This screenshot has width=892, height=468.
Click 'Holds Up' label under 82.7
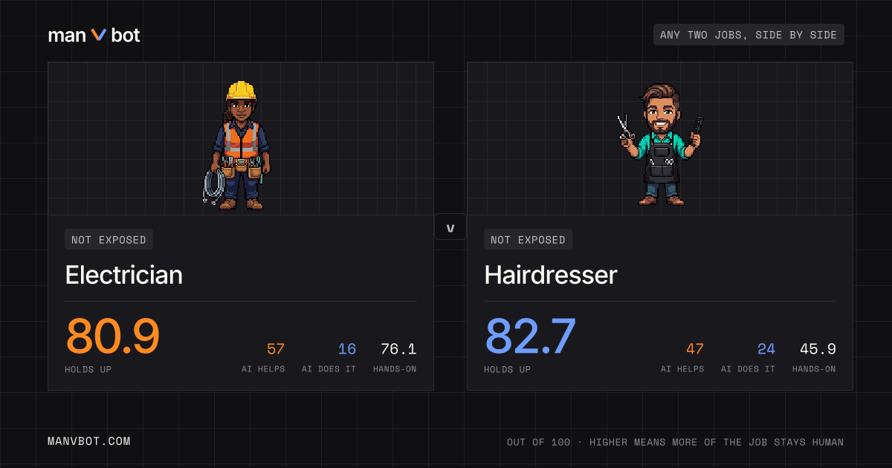(x=508, y=369)
